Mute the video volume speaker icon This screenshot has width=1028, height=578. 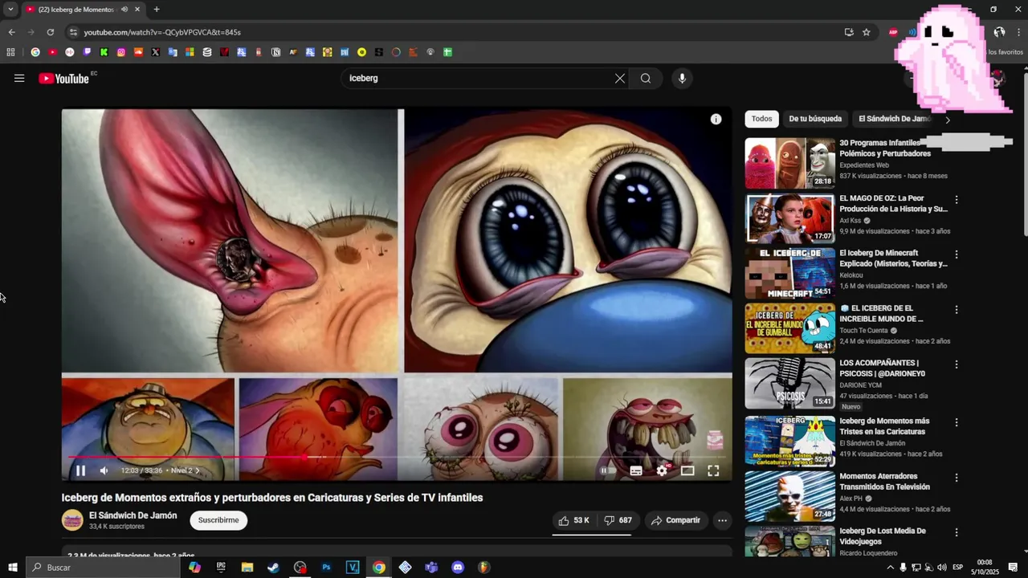coord(104,470)
